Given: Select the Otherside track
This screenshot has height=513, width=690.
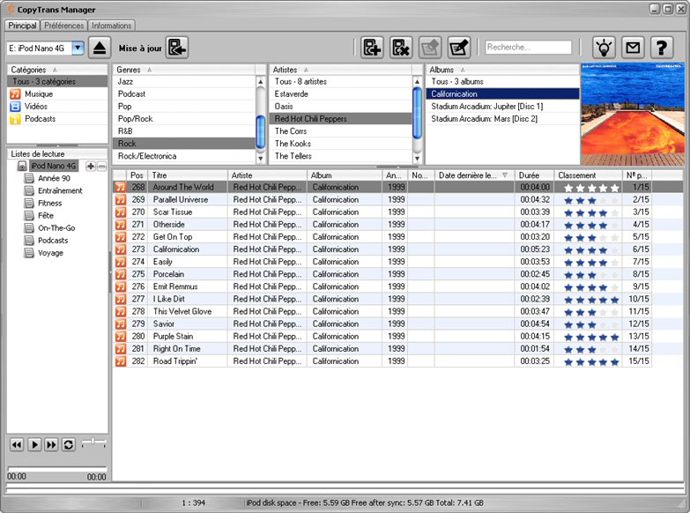Looking at the screenshot, I should tap(382, 225).
